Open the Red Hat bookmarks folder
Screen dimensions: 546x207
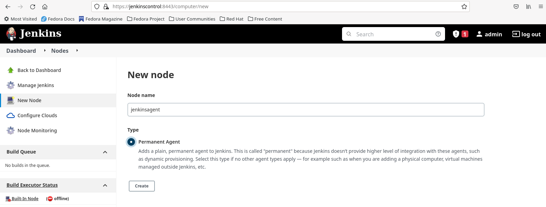231,19
